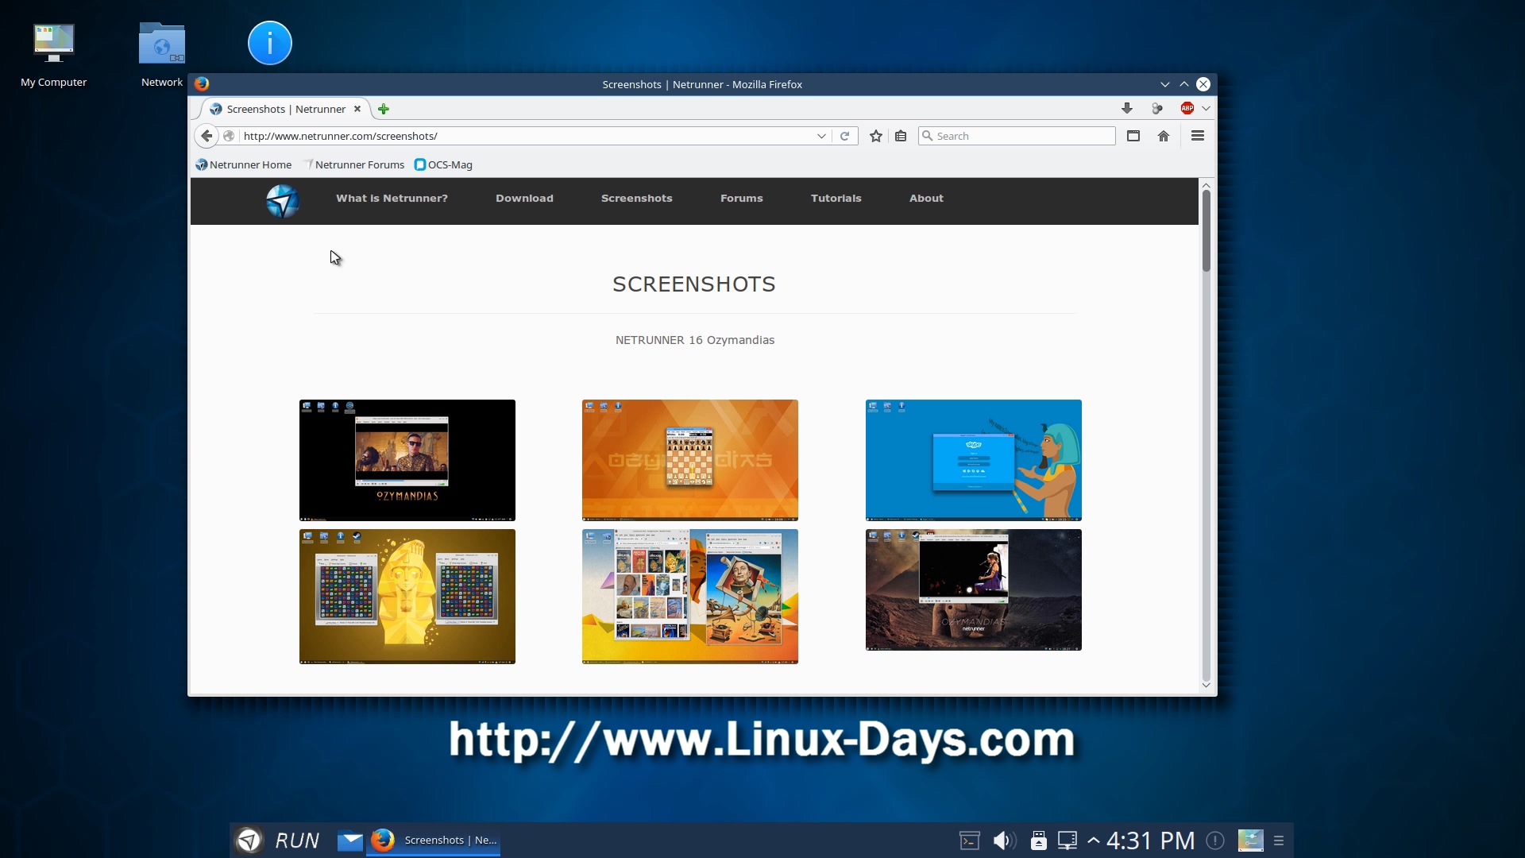1525x858 pixels.
Task: Open the black Ozymandias video player screenshot
Action: click(x=407, y=460)
